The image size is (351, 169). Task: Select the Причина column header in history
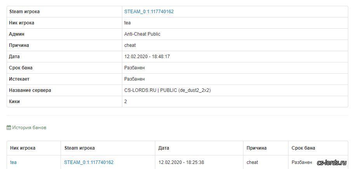257,148
